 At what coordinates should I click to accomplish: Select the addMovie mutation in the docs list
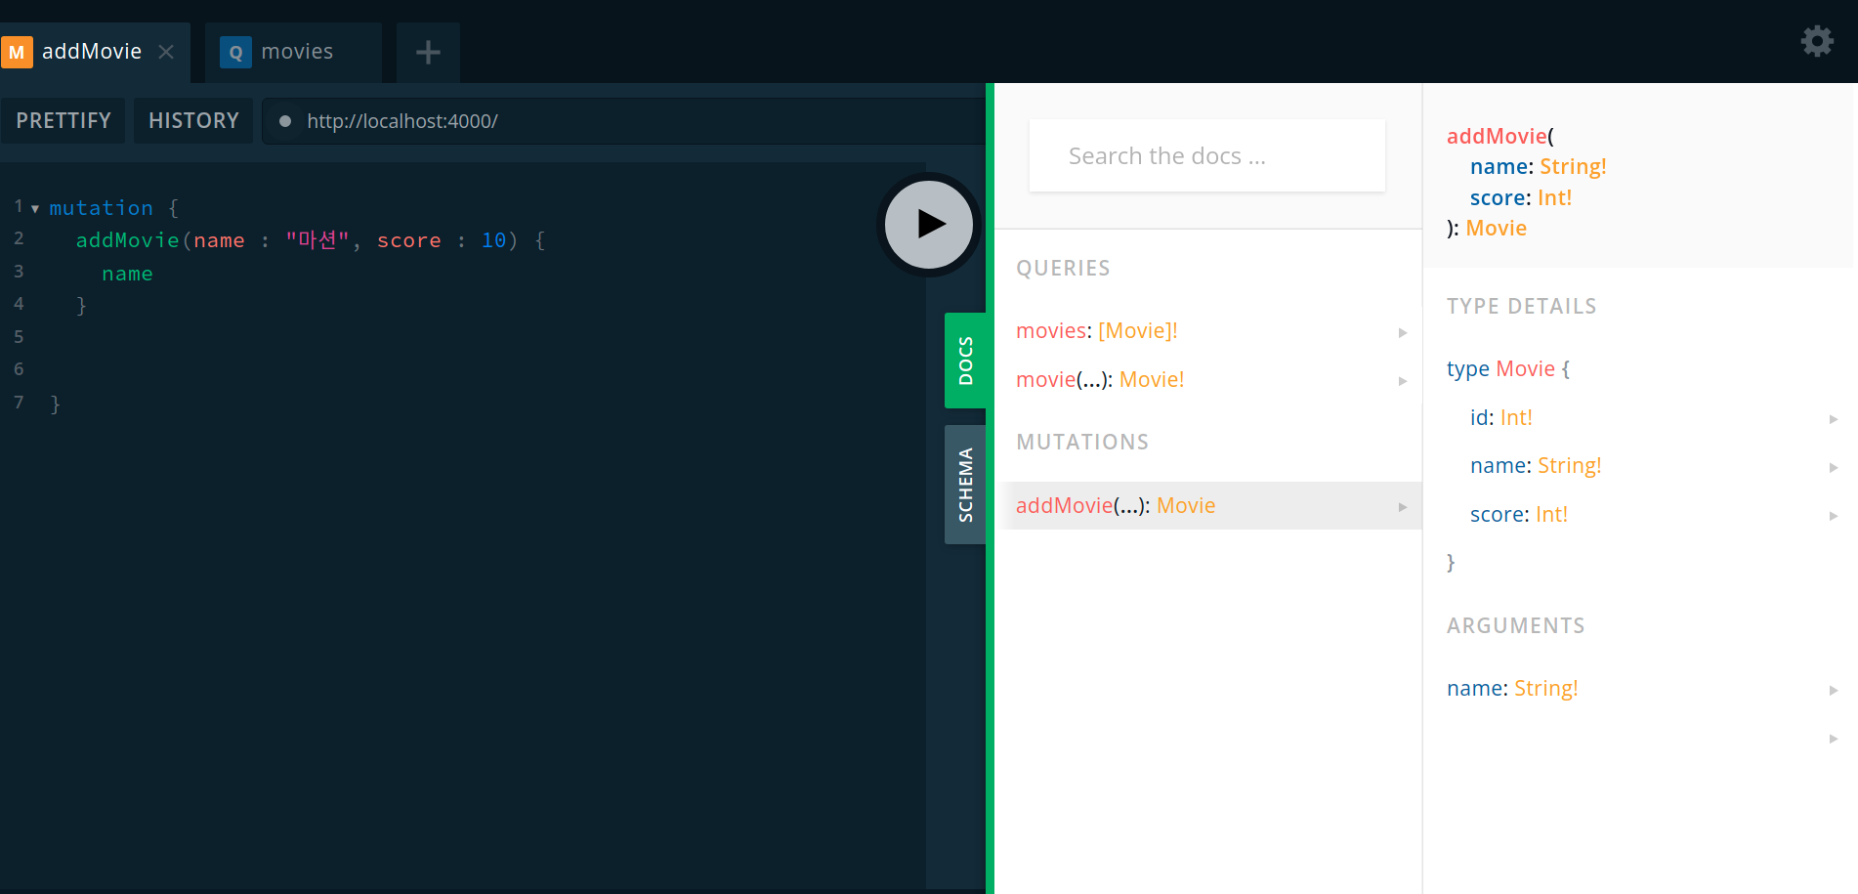pyautogui.click(x=1065, y=505)
